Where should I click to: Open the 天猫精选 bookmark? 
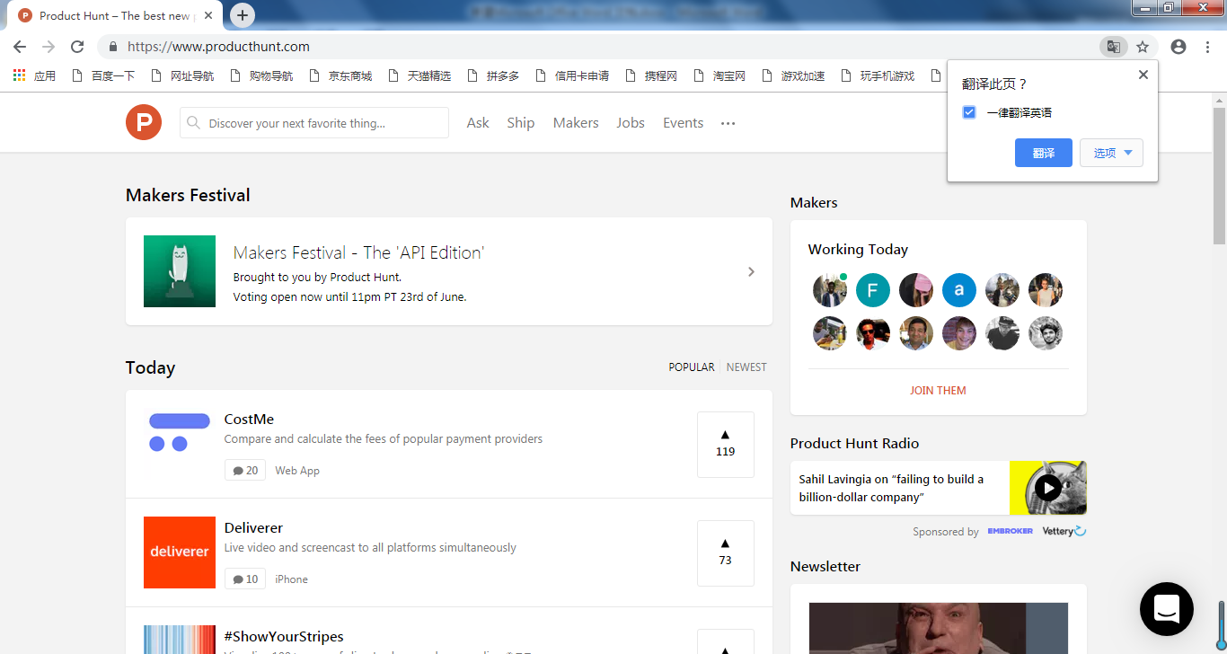click(x=419, y=75)
